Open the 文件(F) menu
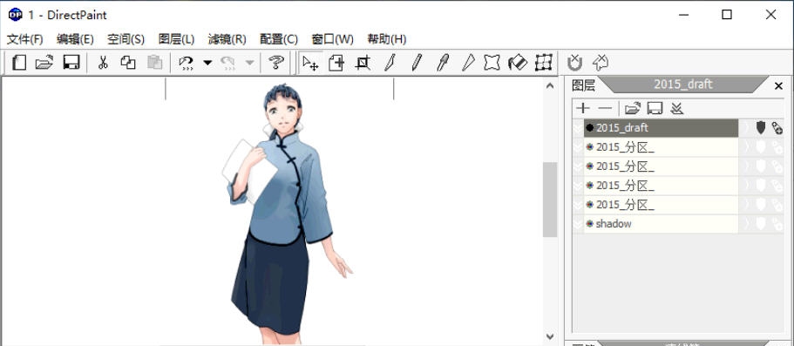This screenshot has height=346, width=794. click(24, 39)
